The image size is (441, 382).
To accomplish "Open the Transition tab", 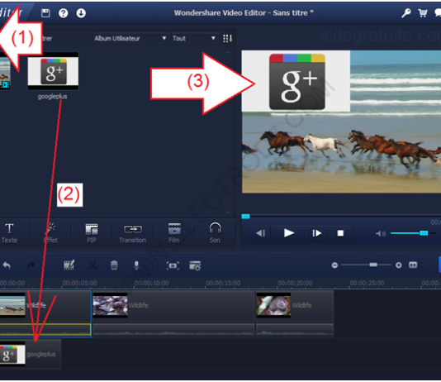I will click(132, 233).
